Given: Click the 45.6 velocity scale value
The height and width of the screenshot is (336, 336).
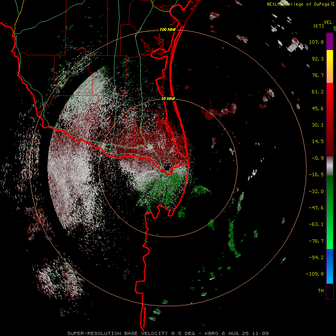Looking at the screenshot, I should [x=318, y=108].
